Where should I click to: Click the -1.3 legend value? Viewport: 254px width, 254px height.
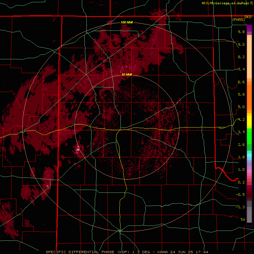click(240, 207)
